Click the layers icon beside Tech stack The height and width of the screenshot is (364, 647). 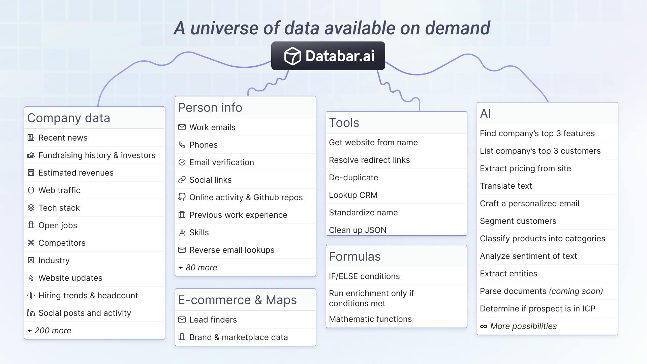(x=31, y=208)
